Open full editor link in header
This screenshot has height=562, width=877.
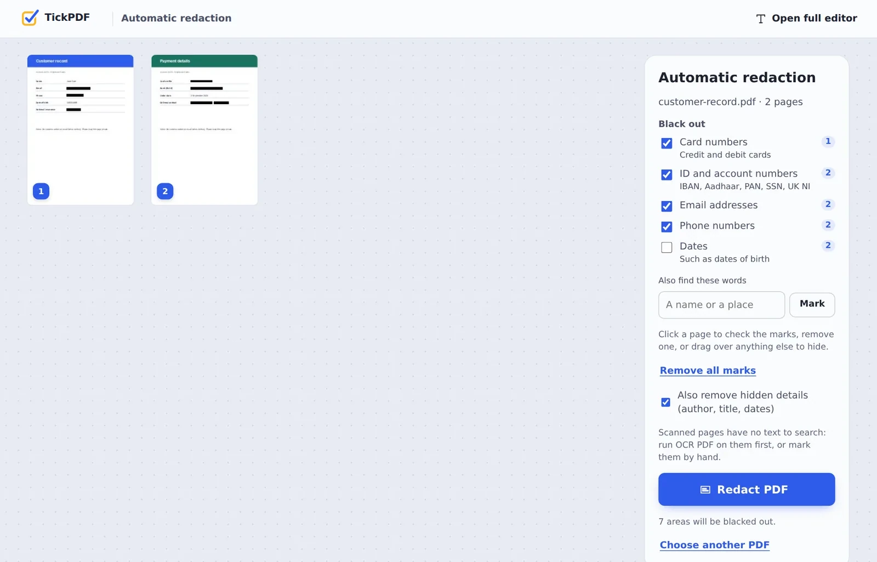[806, 18]
